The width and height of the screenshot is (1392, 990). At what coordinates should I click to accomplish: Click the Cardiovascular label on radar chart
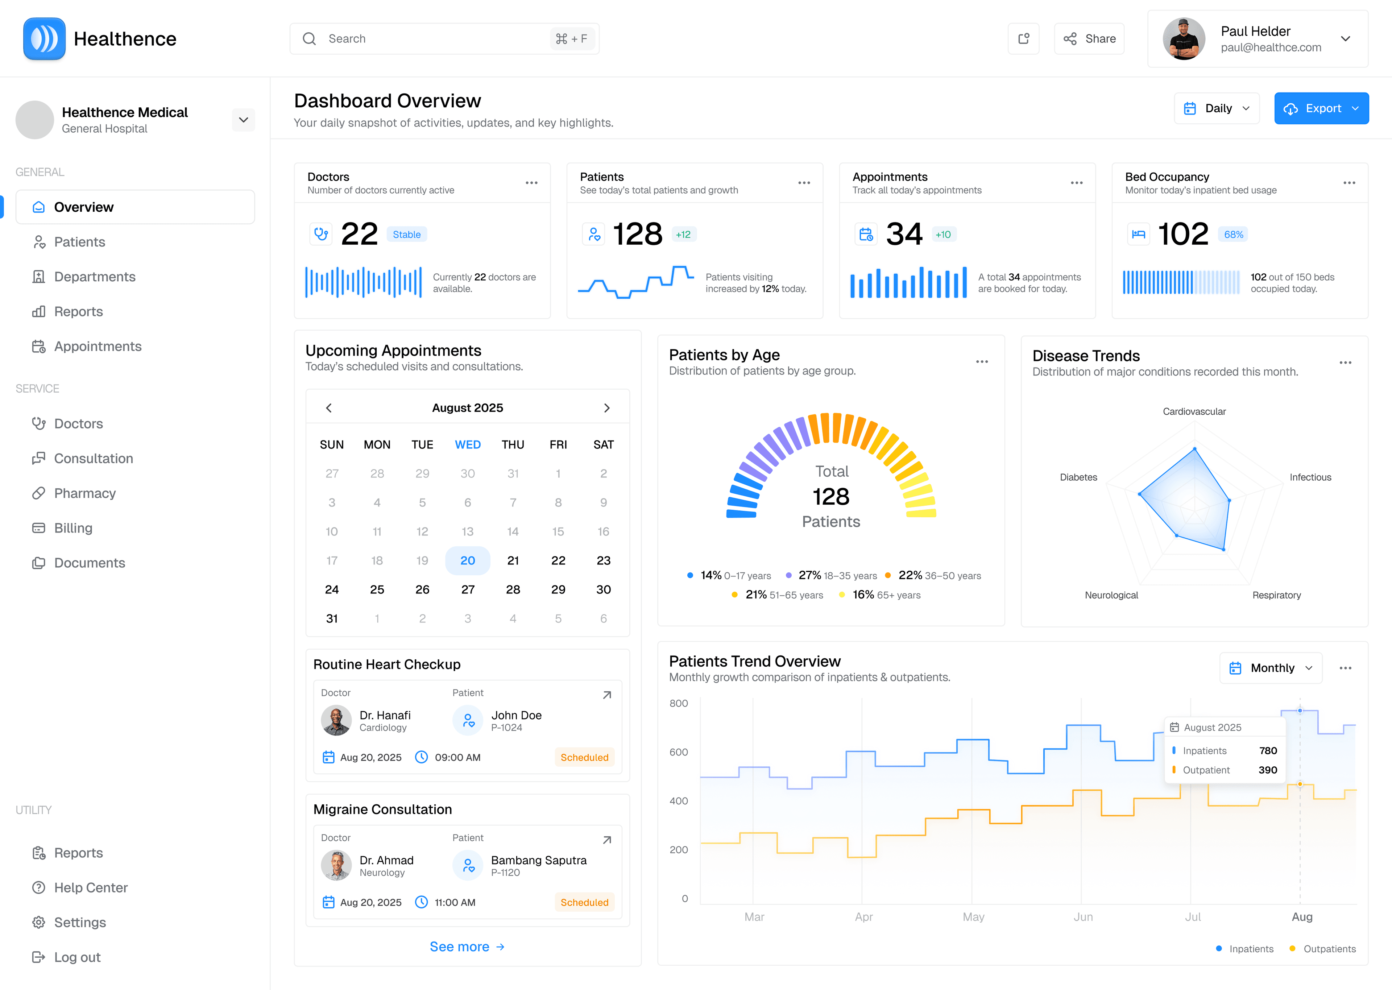click(1194, 411)
